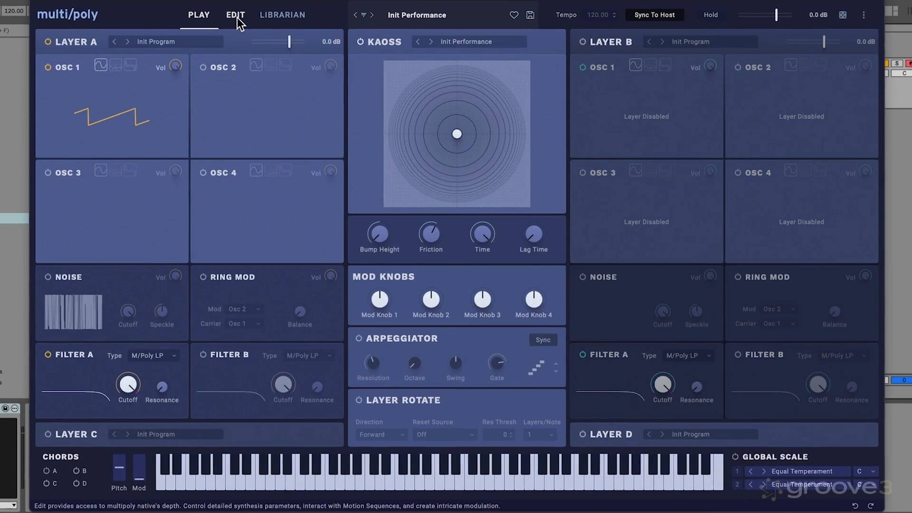
Task: Click the favorite heart icon
Action: tap(514, 15)
